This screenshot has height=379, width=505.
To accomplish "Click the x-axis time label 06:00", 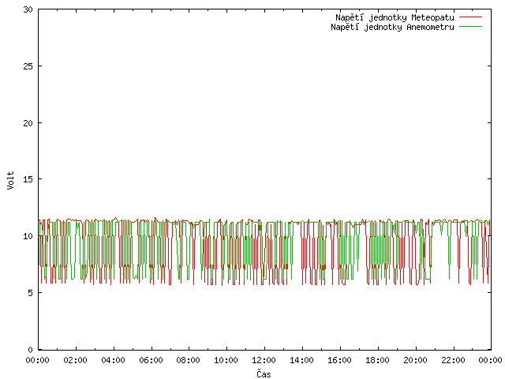I will click(x=151, y=360).
